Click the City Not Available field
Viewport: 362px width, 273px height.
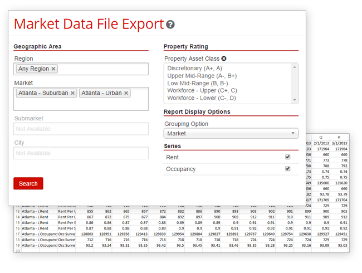[x=81, y=153]
